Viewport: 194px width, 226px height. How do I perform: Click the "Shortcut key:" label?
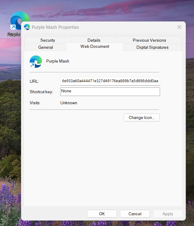click(x=41, y=92)
